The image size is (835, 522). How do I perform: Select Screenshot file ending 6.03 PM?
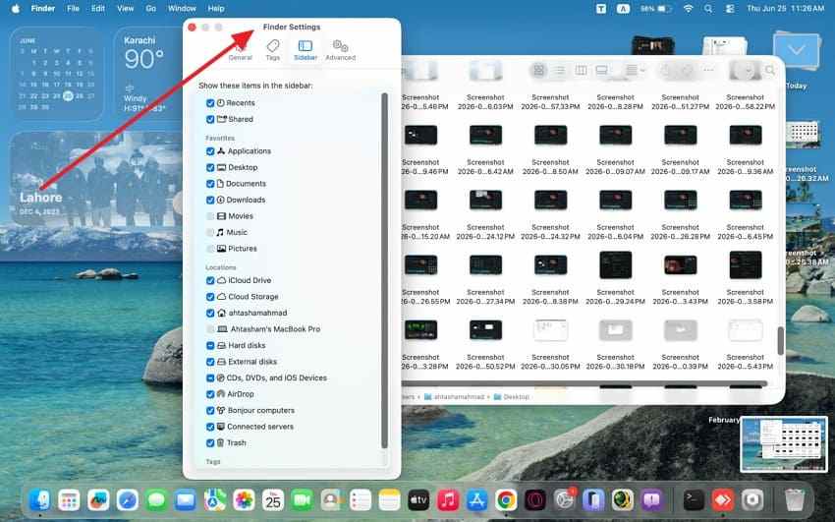pos(485,102)
